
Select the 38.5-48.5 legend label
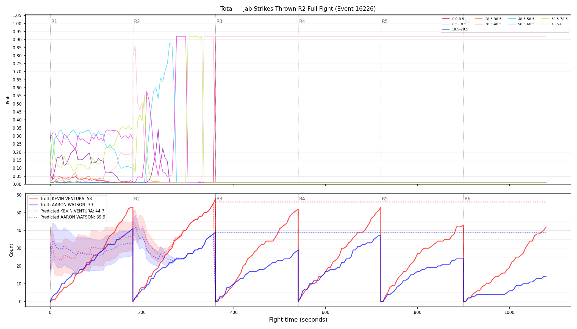493,24
